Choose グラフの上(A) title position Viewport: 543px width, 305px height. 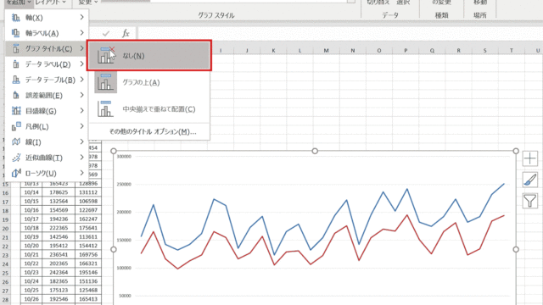pos(149,82)
